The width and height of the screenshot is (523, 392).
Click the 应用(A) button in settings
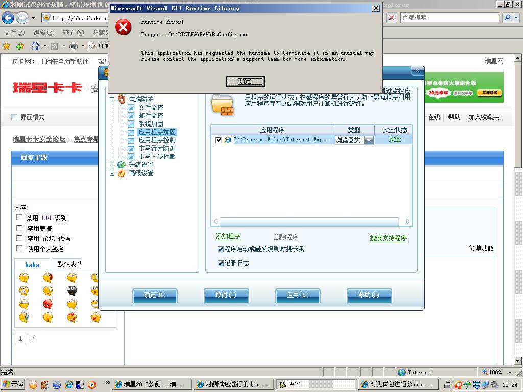[x=298, y=296]
